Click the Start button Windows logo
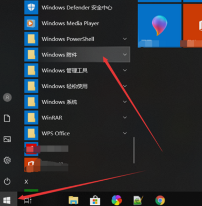Viewport: 202px width, 206px height. (7, 200)
